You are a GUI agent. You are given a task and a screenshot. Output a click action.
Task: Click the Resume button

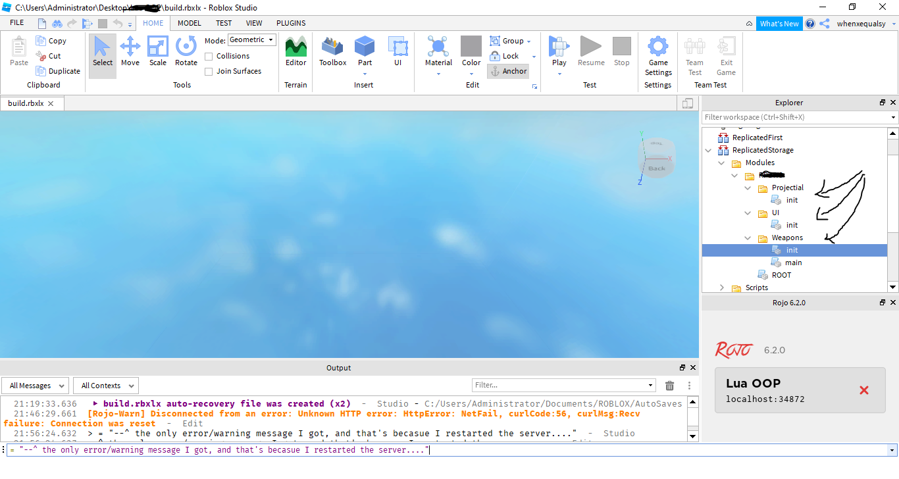(591, 52)
